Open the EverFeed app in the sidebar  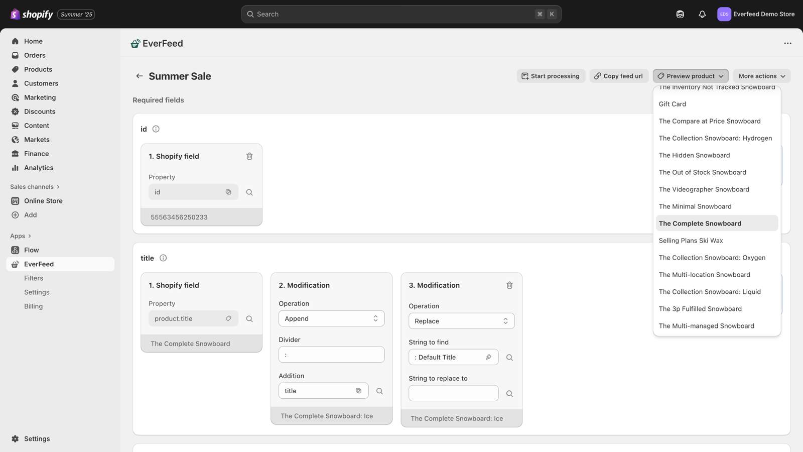[60, 264]
